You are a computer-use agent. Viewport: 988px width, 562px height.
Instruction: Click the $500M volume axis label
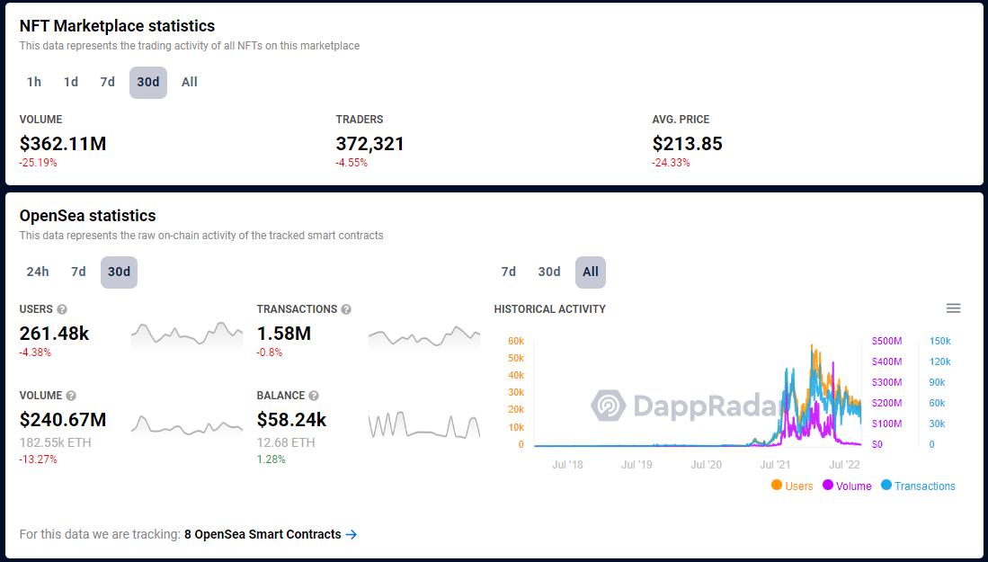pyautogui.click(x=887, y=342)
